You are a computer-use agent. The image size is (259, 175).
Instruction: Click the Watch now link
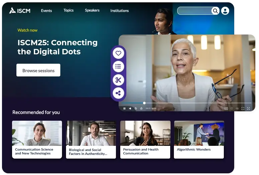pyautogui.click(x=27, y=30)
